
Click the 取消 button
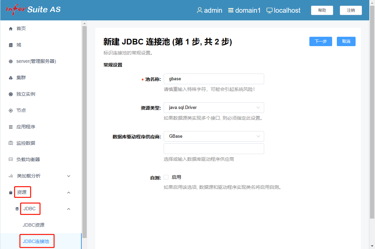coord(346,41)
